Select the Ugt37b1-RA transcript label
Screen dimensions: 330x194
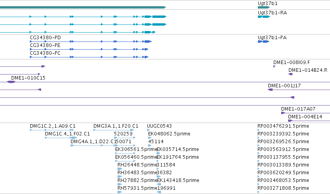tap(272, 13)
